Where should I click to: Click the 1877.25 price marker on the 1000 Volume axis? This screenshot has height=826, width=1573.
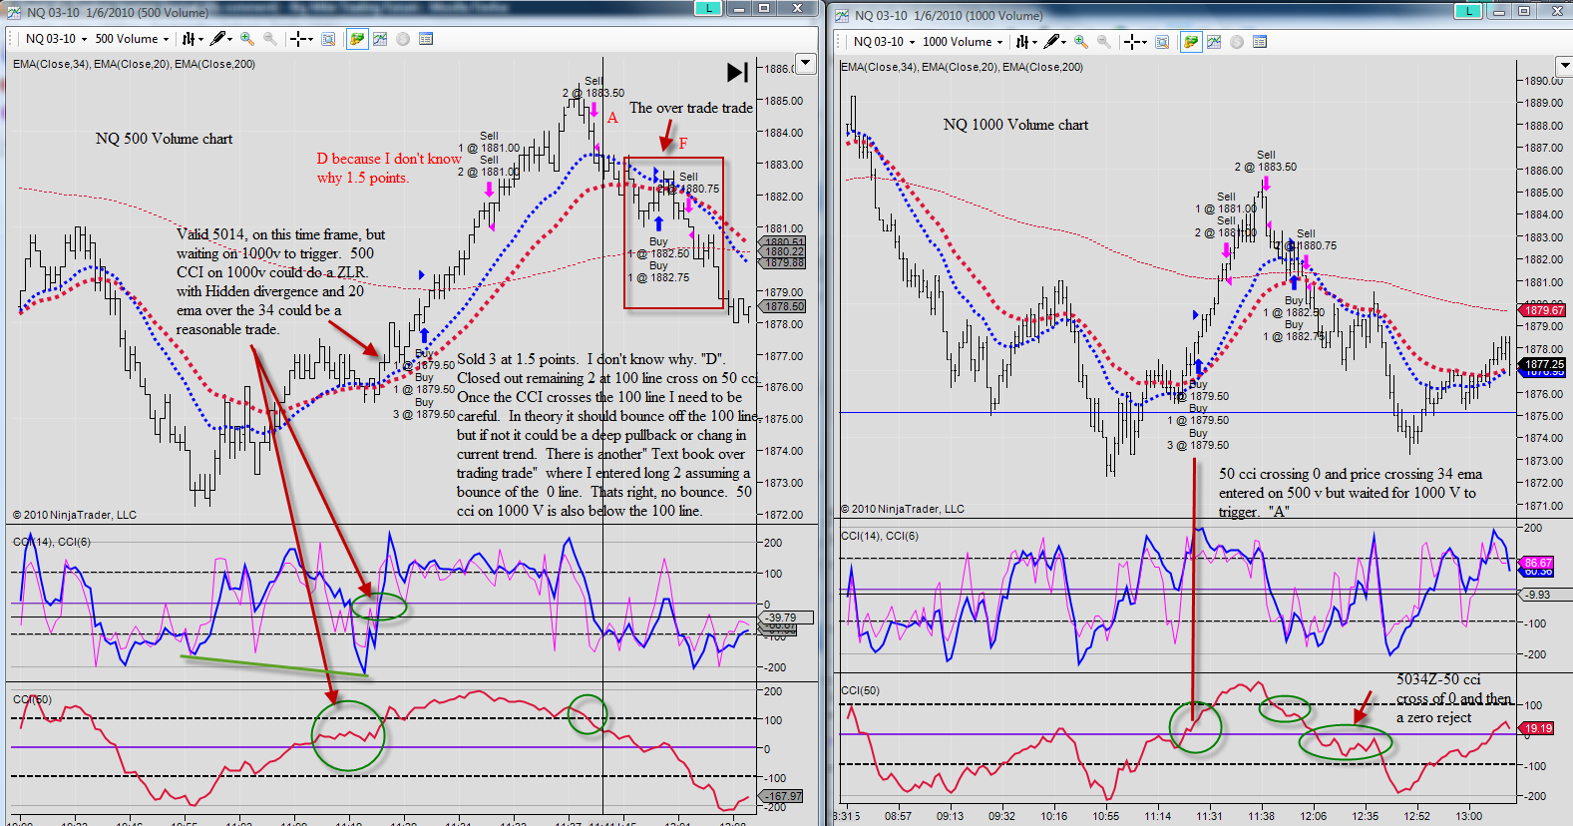[x=1543, y=364]
